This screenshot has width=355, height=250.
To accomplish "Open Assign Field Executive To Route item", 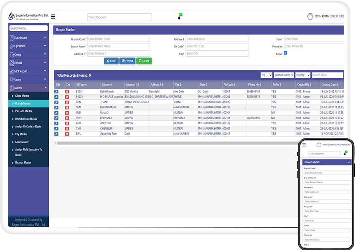I will 28,152.
